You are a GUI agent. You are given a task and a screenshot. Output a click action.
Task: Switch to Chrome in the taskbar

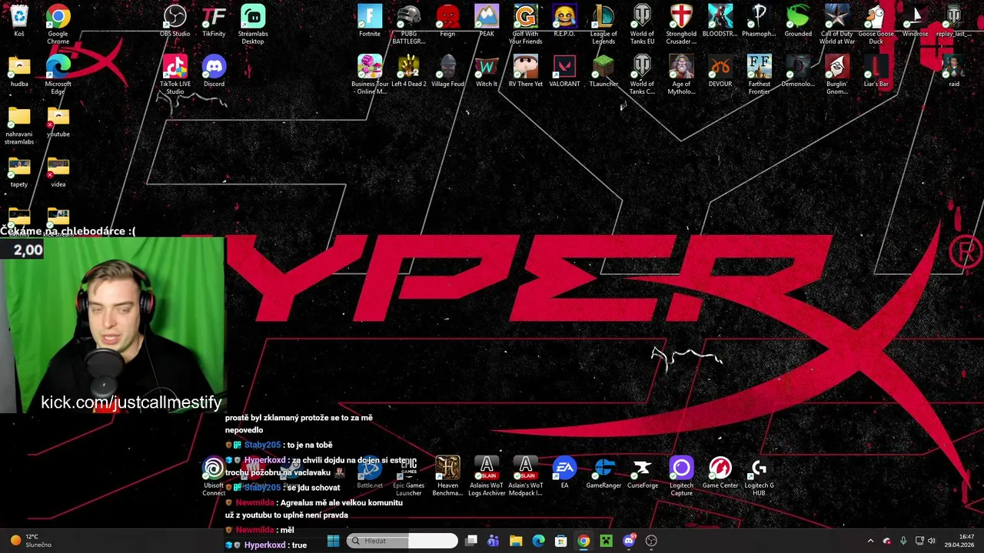click(583, 541)
